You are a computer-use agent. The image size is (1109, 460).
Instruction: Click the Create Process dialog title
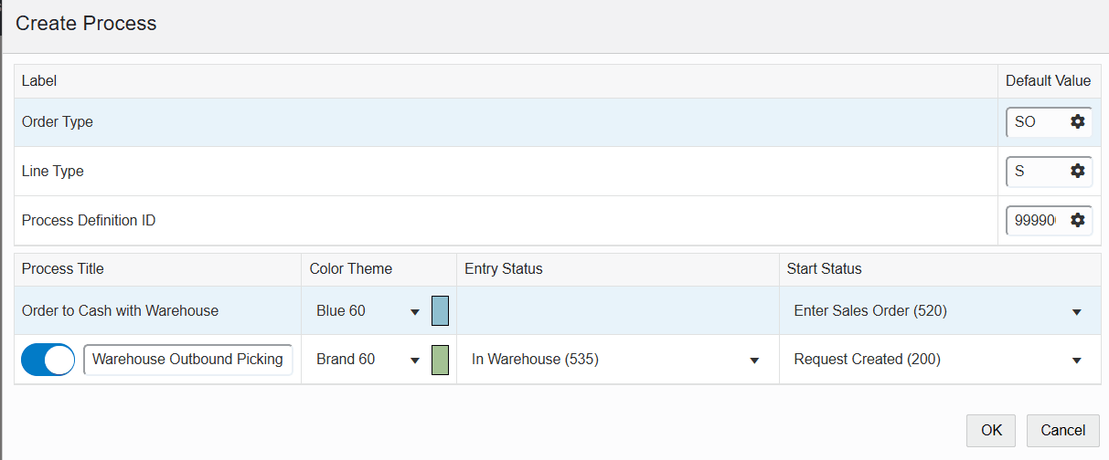[x=86, y=24]
